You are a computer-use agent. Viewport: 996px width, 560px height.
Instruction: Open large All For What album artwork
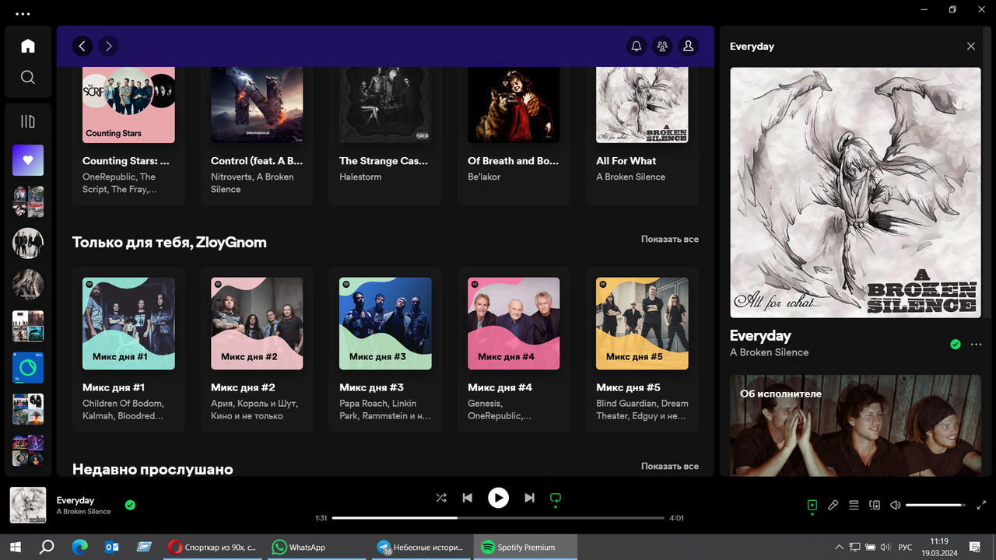855,193
